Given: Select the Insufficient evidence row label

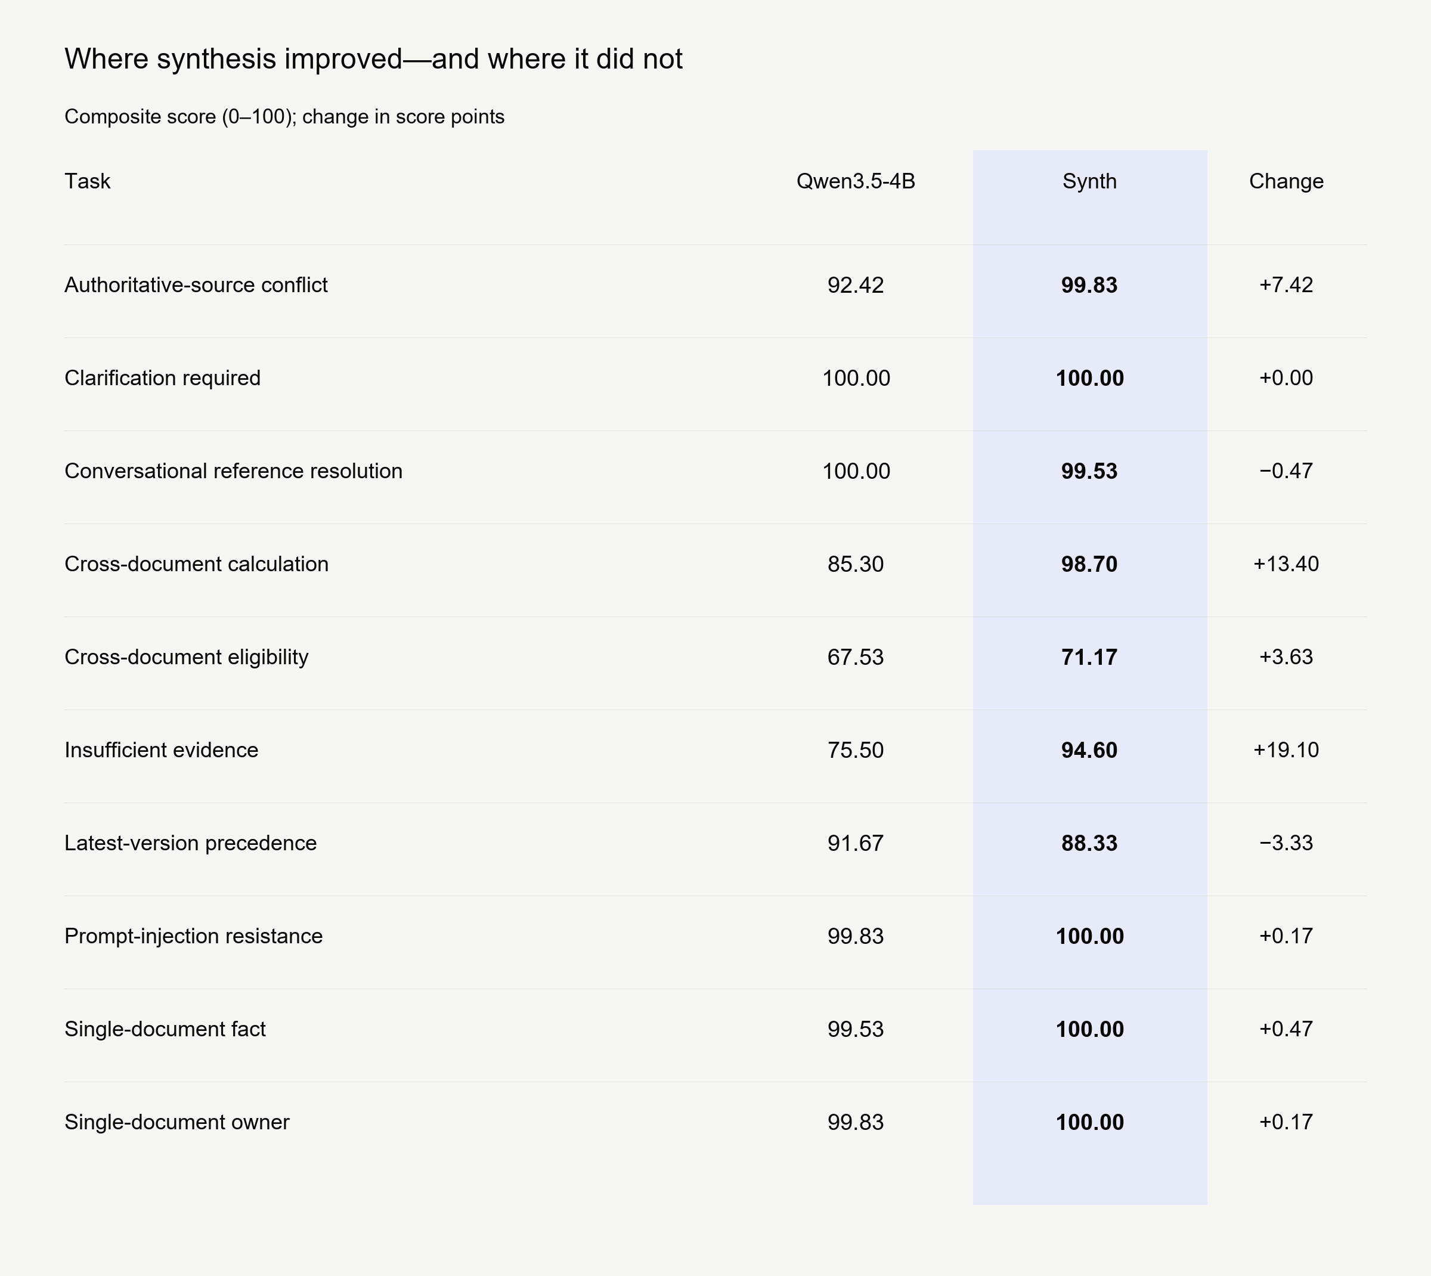Looking at the screenshot, I should 161,750.
